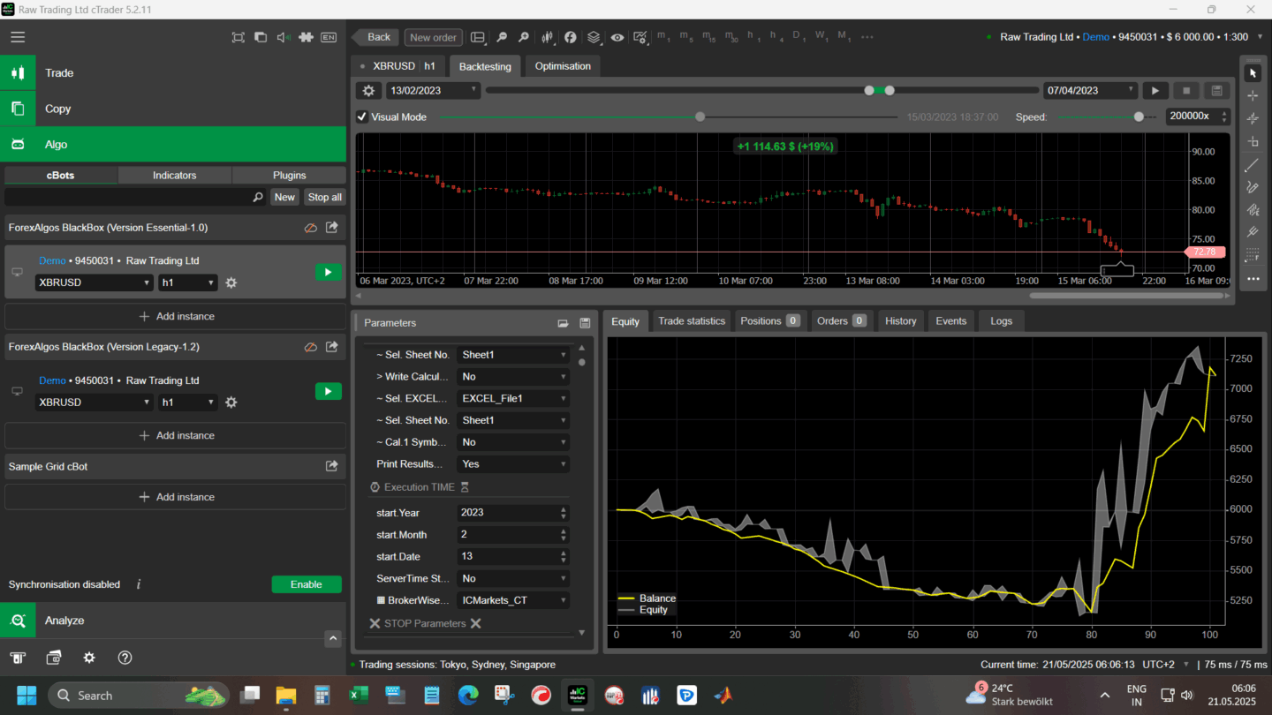
Task: Open Excel from the Windows taskbar
Action: pyautogui.click(x=359, y=695)
